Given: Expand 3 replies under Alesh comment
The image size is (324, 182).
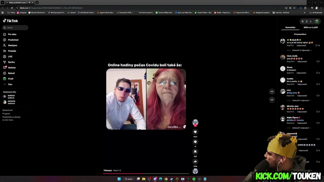Looking at the screenshot, I should tap(302, 50).
